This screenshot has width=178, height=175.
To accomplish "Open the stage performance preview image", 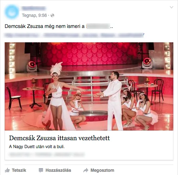I will (89, 86).
